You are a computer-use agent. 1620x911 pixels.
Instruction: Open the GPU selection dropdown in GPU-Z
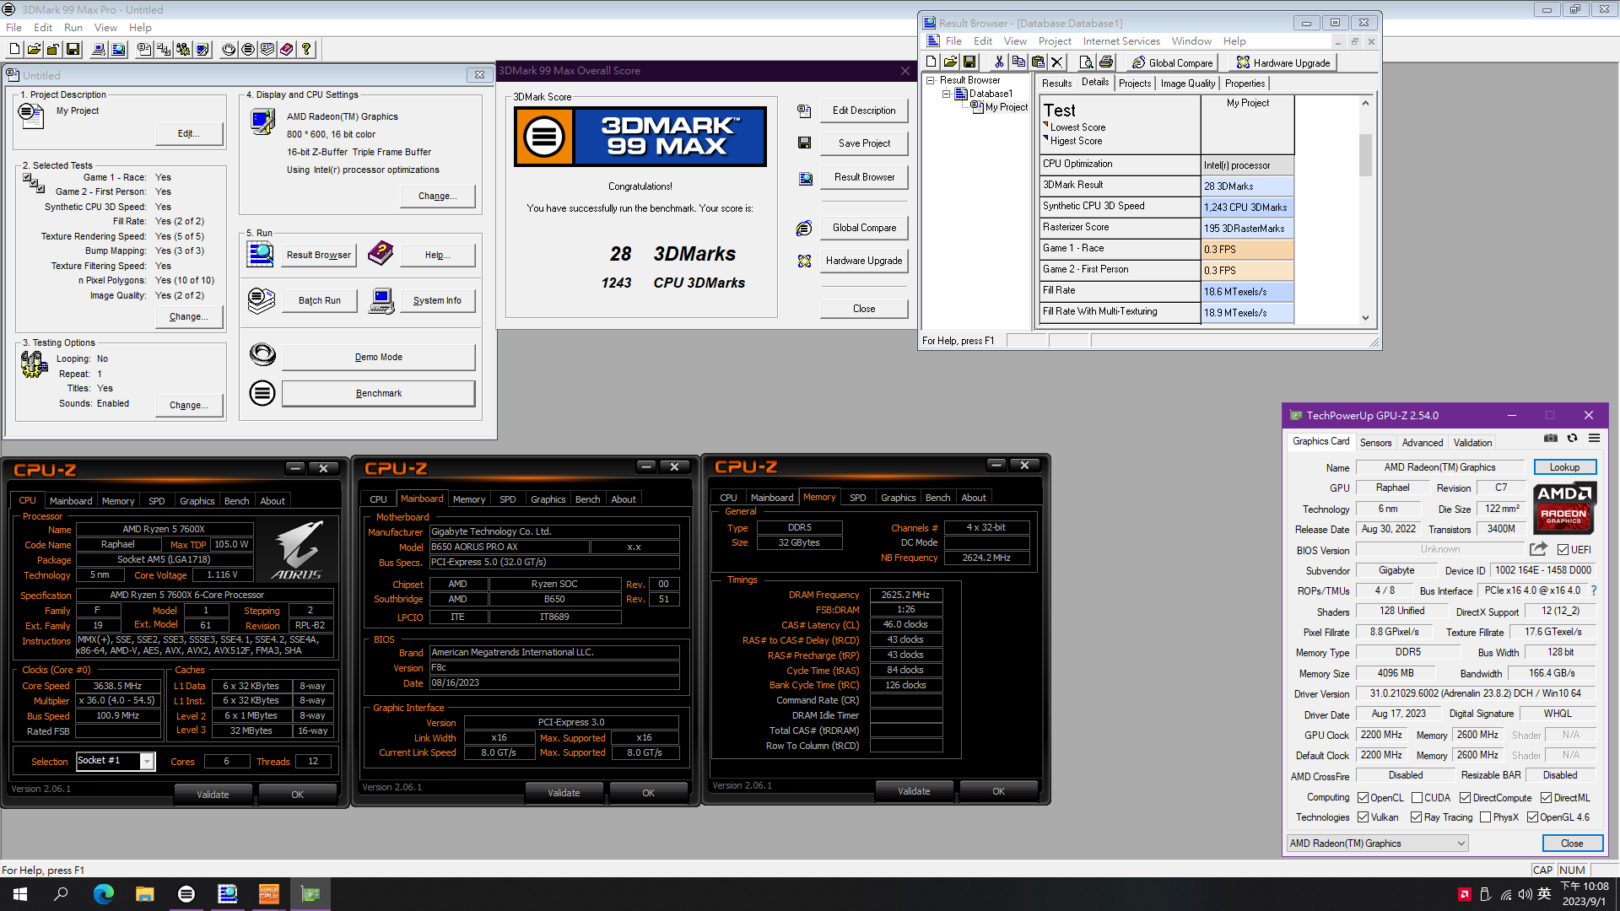point(1377,844)
